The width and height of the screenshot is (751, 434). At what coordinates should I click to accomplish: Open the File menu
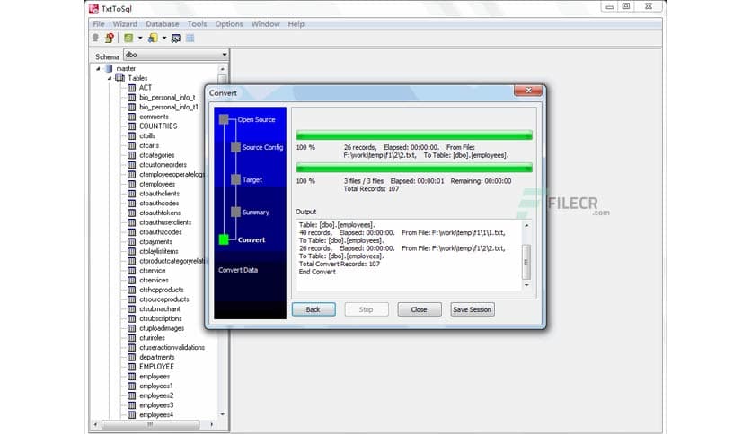99,24
